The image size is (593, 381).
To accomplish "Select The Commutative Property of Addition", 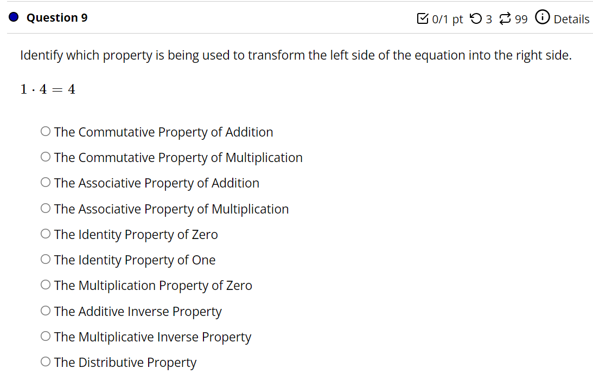I will point(46,131).
